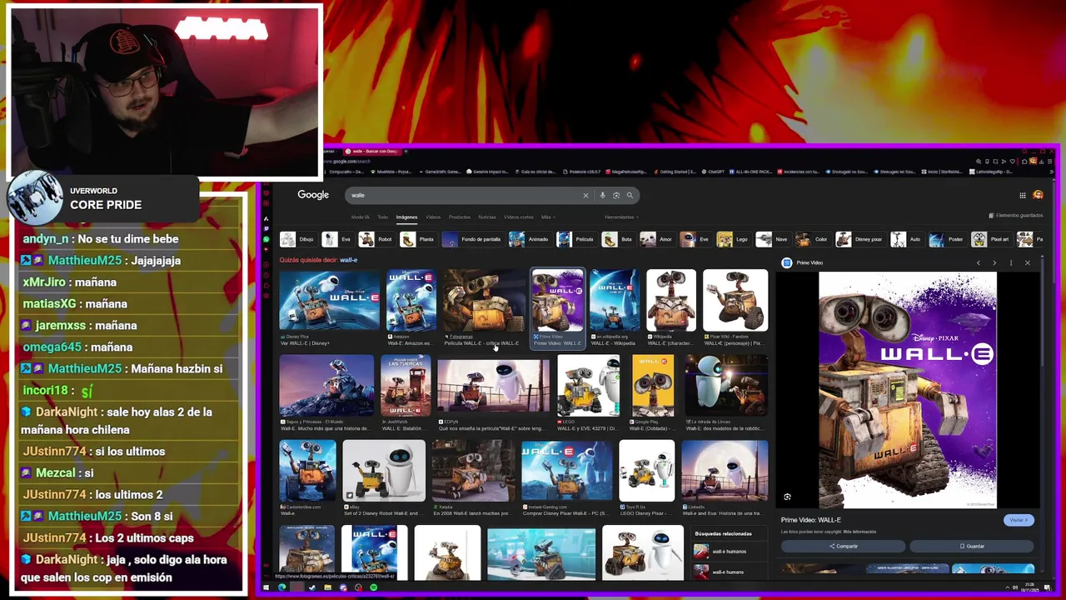Filter images by Disney pixar chip
The image size is (1066, 600).
(x=860, y=239)
